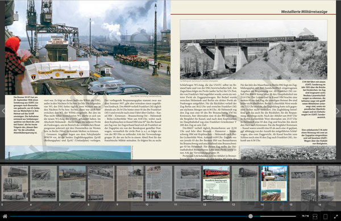
Task: Open page 12 thumbnail with red train
Action: [216, 184]
